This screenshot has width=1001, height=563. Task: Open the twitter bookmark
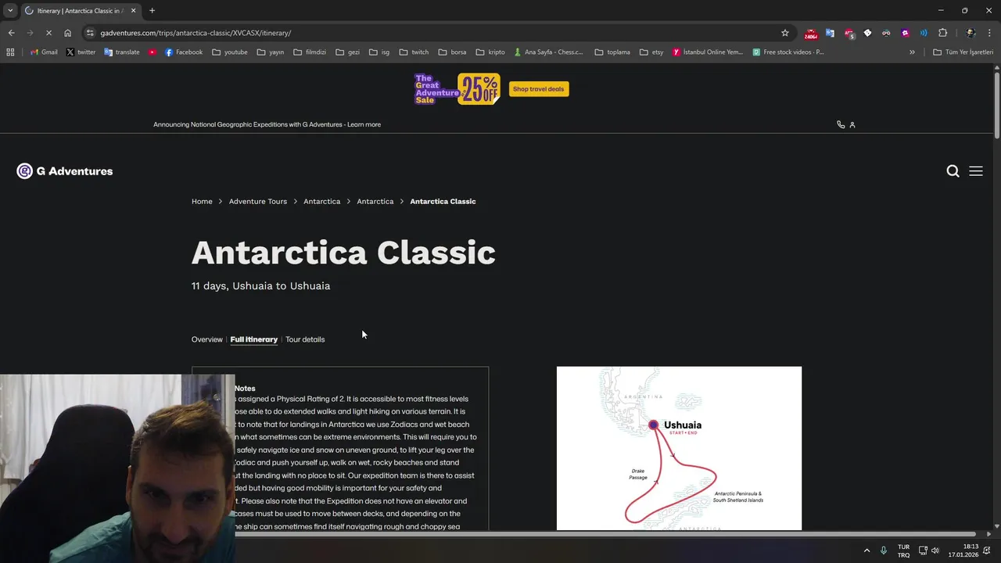click(x=81, y=52)
